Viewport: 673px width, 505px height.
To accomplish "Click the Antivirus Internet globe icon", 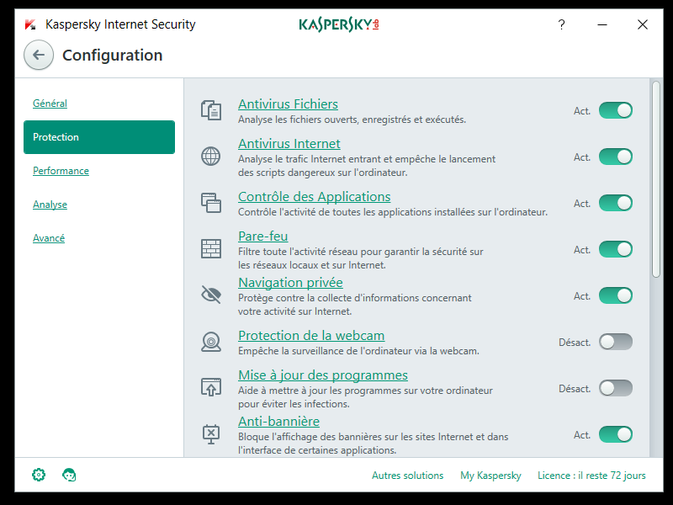I will [x=211, y=157].
